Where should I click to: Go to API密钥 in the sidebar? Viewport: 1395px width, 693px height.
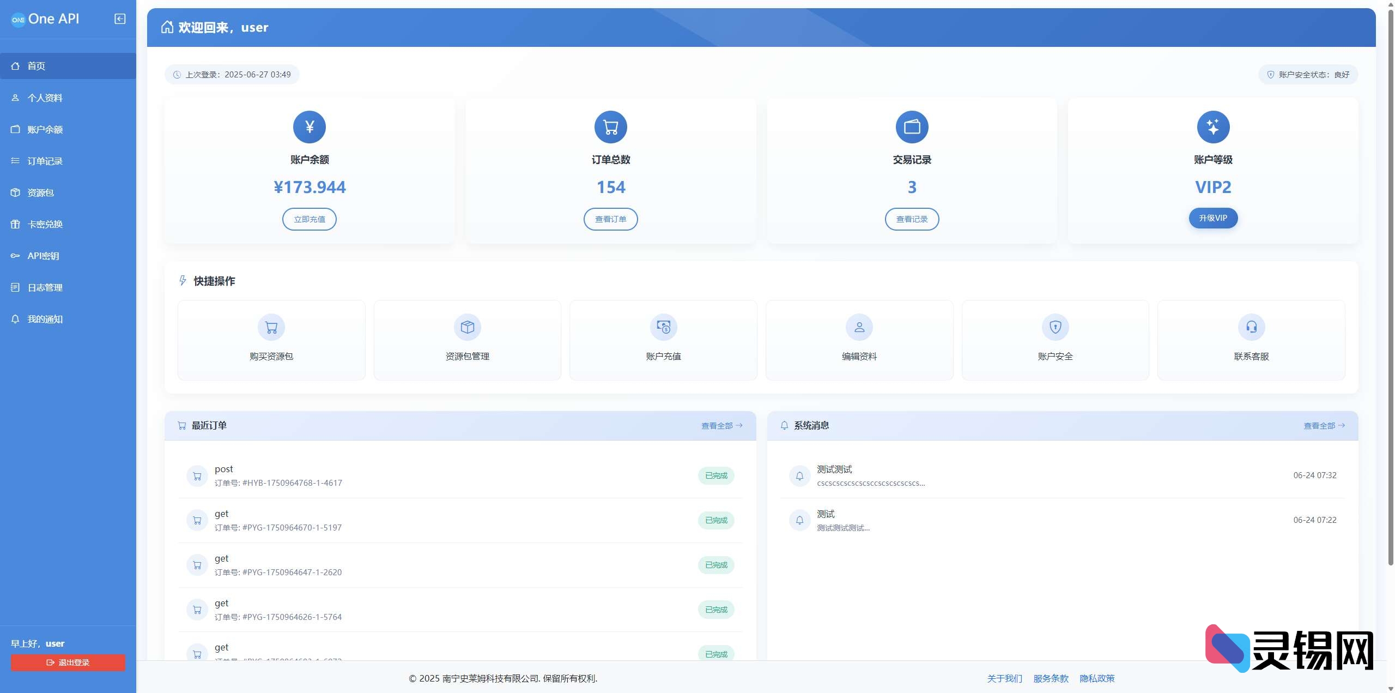(x=44, y=256)
